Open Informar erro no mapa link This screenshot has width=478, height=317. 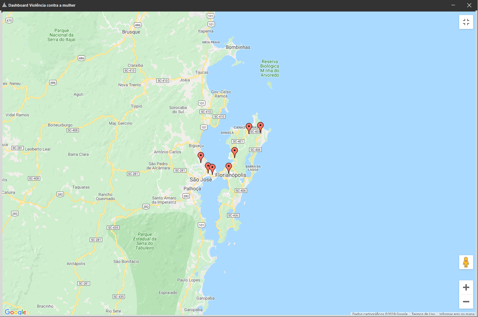pos(457,314)
